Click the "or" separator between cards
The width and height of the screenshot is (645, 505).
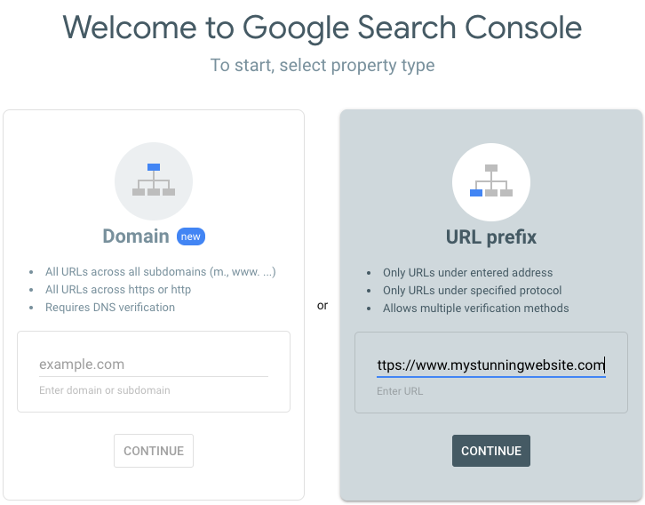click(322, 305)
